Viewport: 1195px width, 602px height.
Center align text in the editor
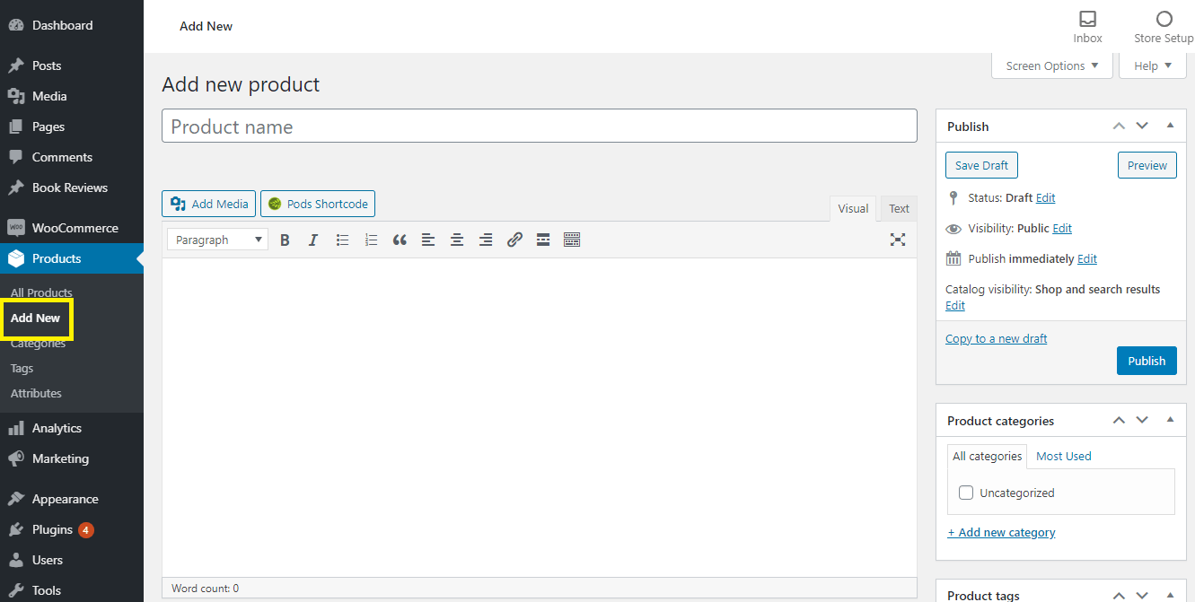click(457, 240)
